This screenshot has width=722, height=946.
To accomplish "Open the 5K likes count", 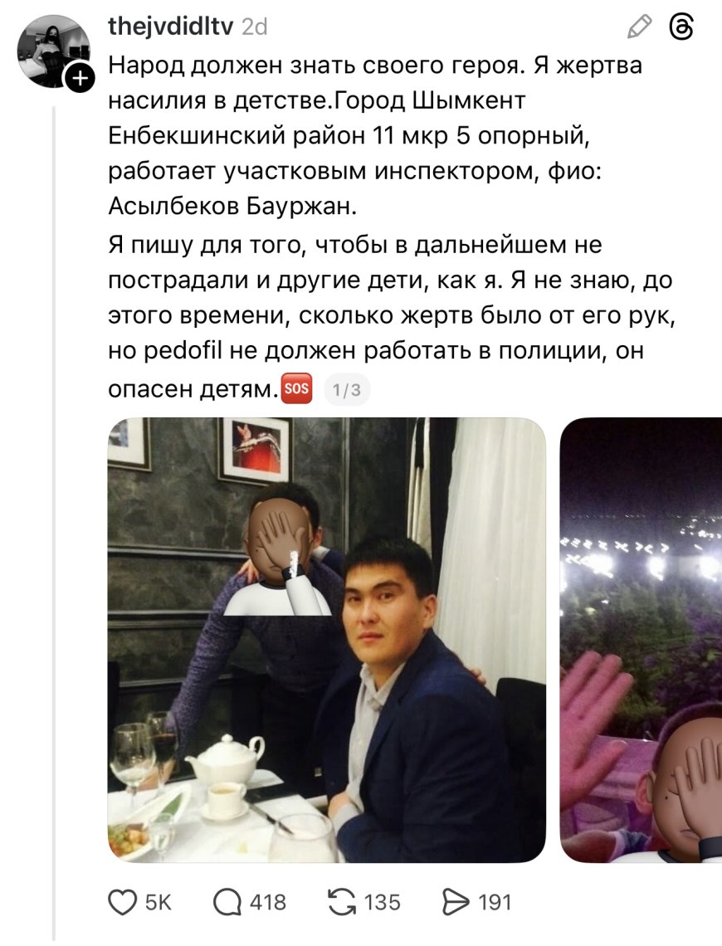I will 158,902.
